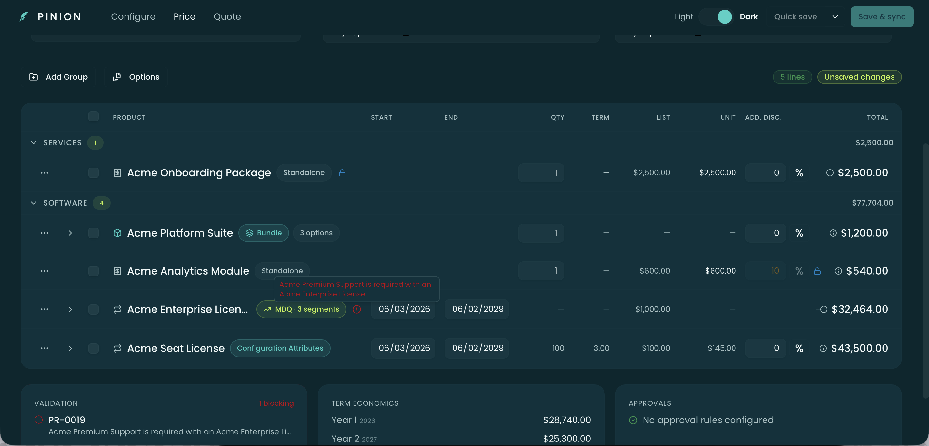Open row menu for Acme Enterprise License
Screen dimensions: 929x446
[x=45, y=309]
